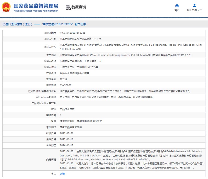
Task: Click the 数据查询 title text
Action: pyautogui.click(x=78, y=7)
